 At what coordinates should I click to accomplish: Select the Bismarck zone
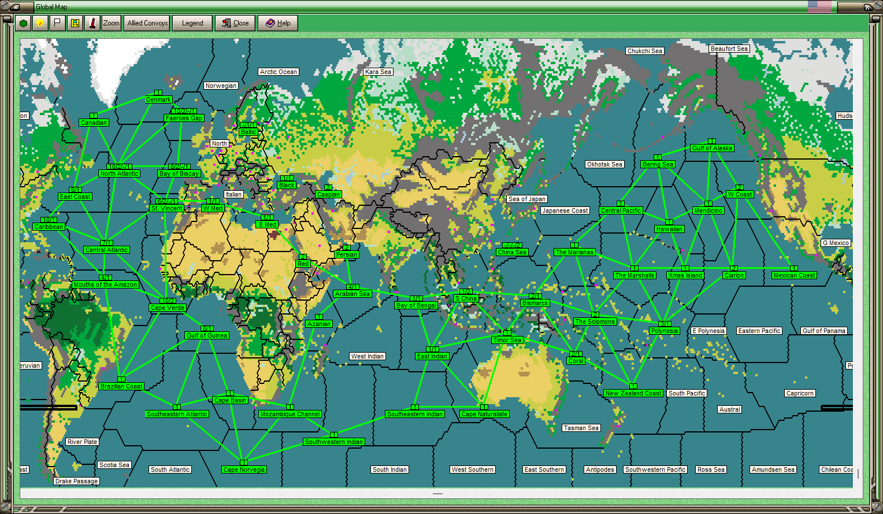coord(535,303)
